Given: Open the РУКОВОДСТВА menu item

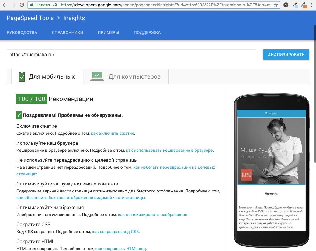Looking at the screenshot, I should (22, 32).
